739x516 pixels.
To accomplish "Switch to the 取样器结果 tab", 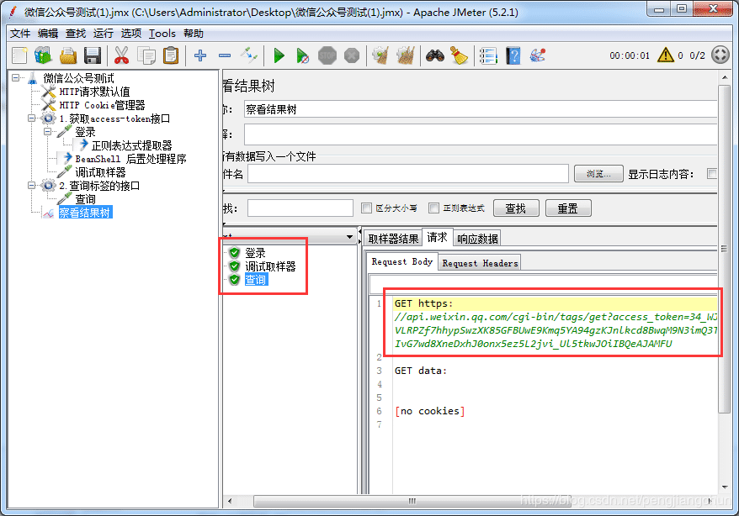I will pos(393,239).
